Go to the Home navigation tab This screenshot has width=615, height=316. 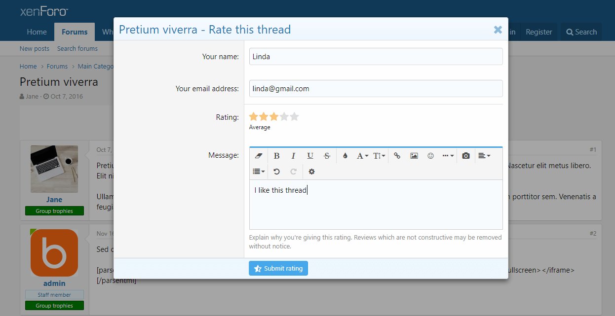click(x=37, y=32)
